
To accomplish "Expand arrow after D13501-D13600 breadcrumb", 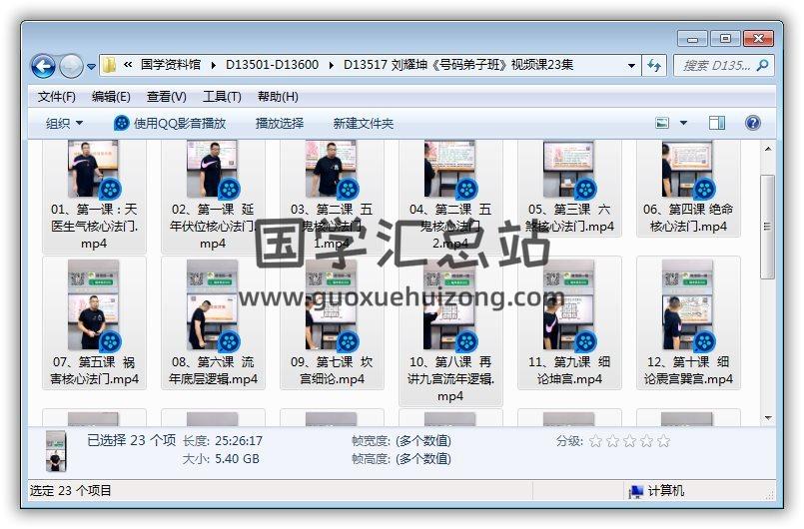I will [x=332, y=65].
